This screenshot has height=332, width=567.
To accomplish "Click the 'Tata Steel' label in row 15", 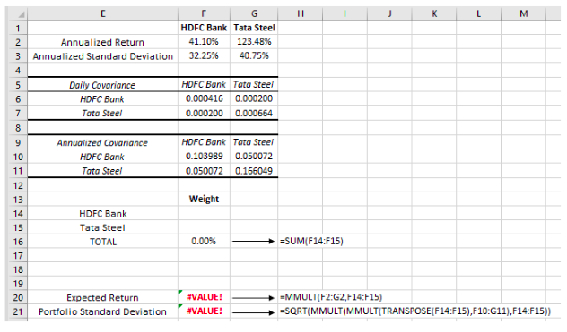I will click(102, 227).
